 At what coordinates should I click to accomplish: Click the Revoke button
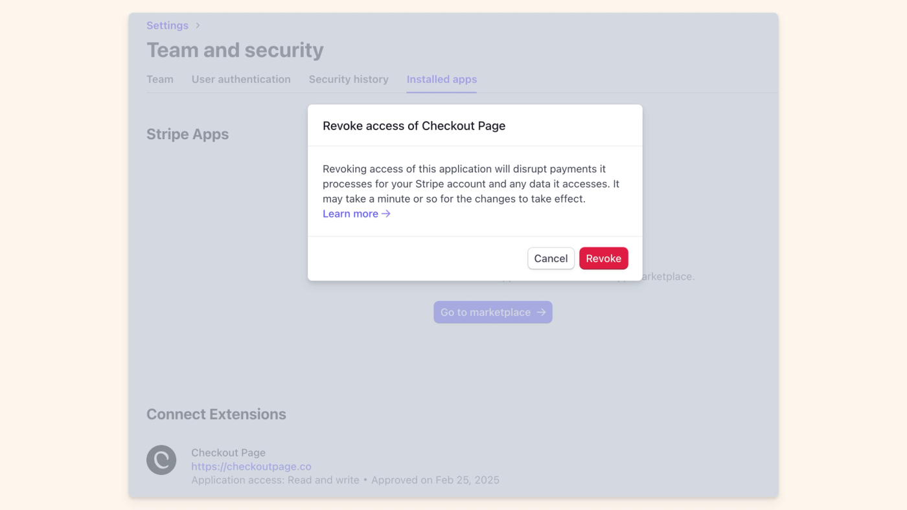pyautogui.click(x=603, y=258)
